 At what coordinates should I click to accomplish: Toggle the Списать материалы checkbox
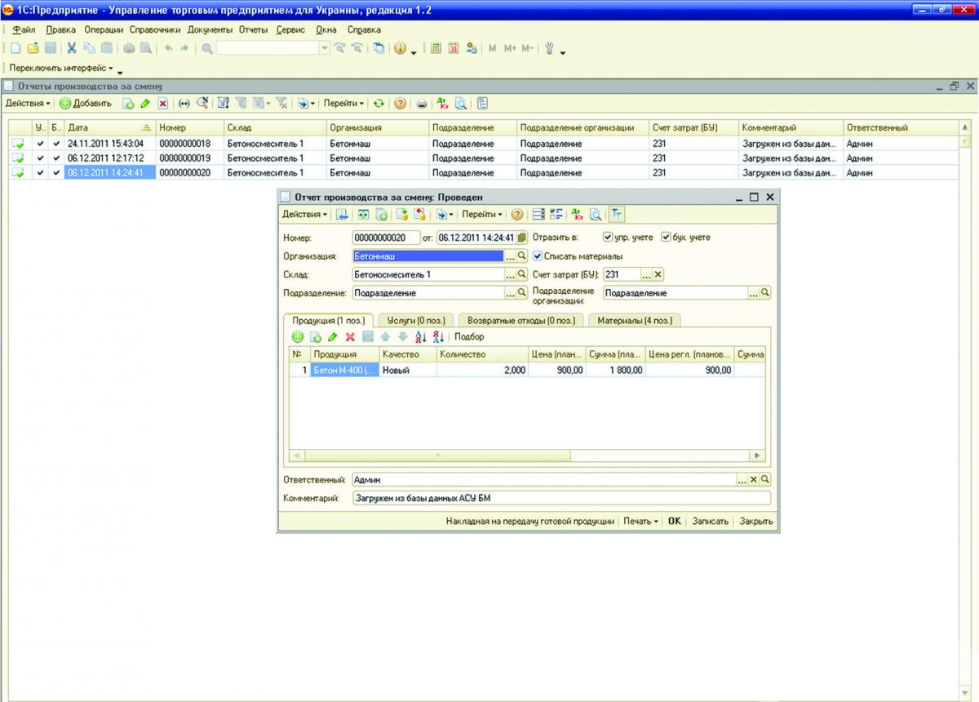[x=537, y=256]
